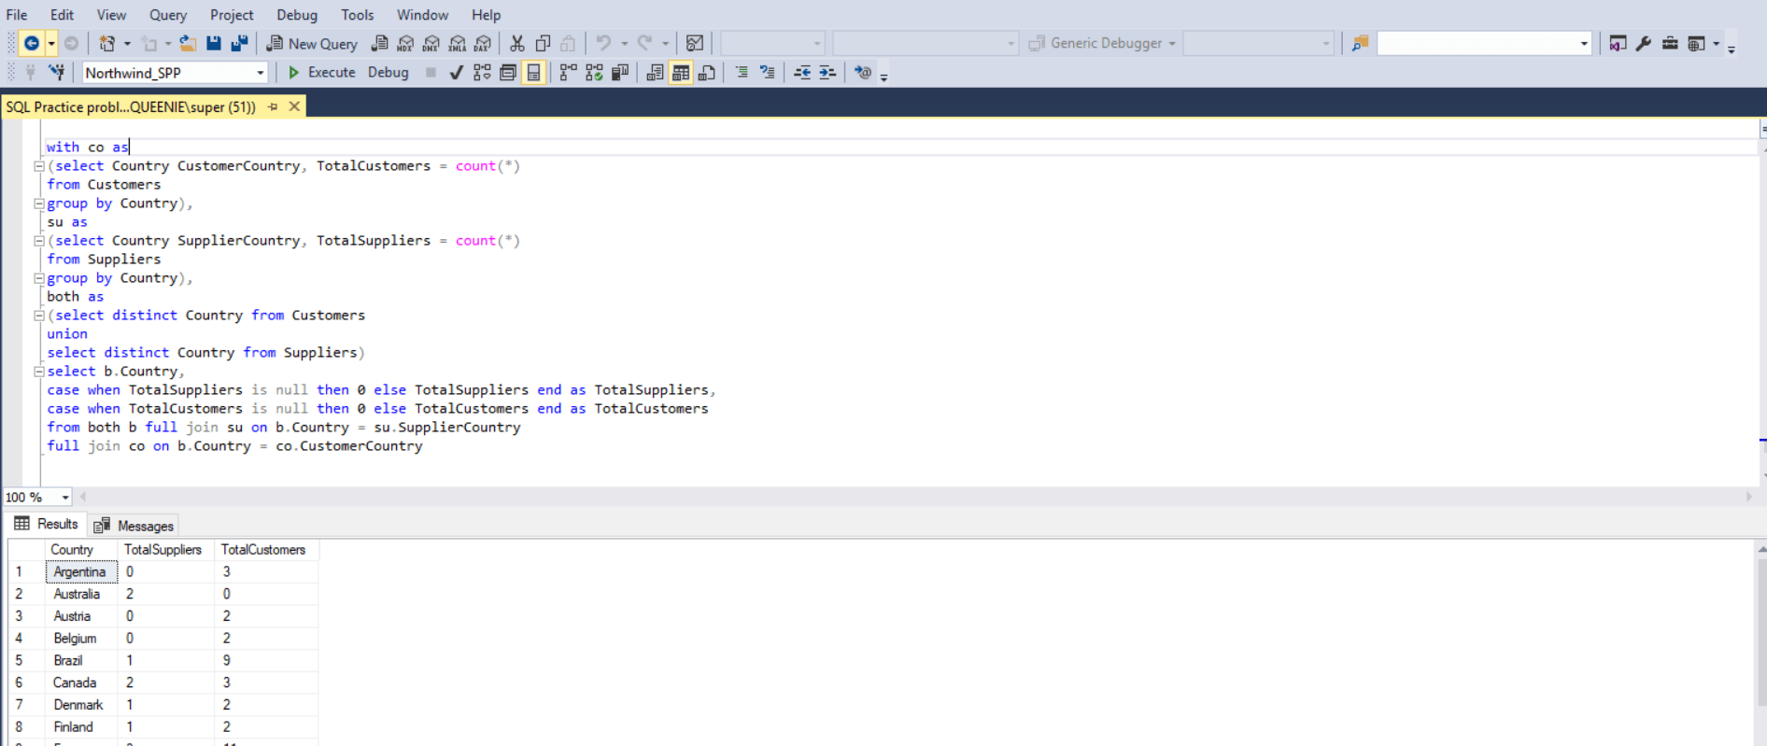The height and width of the screenshot is (746, 1767).
Task: Open the Northwind_SPP database dropdown
Action: pyautogui.click(x=260, y=73)
